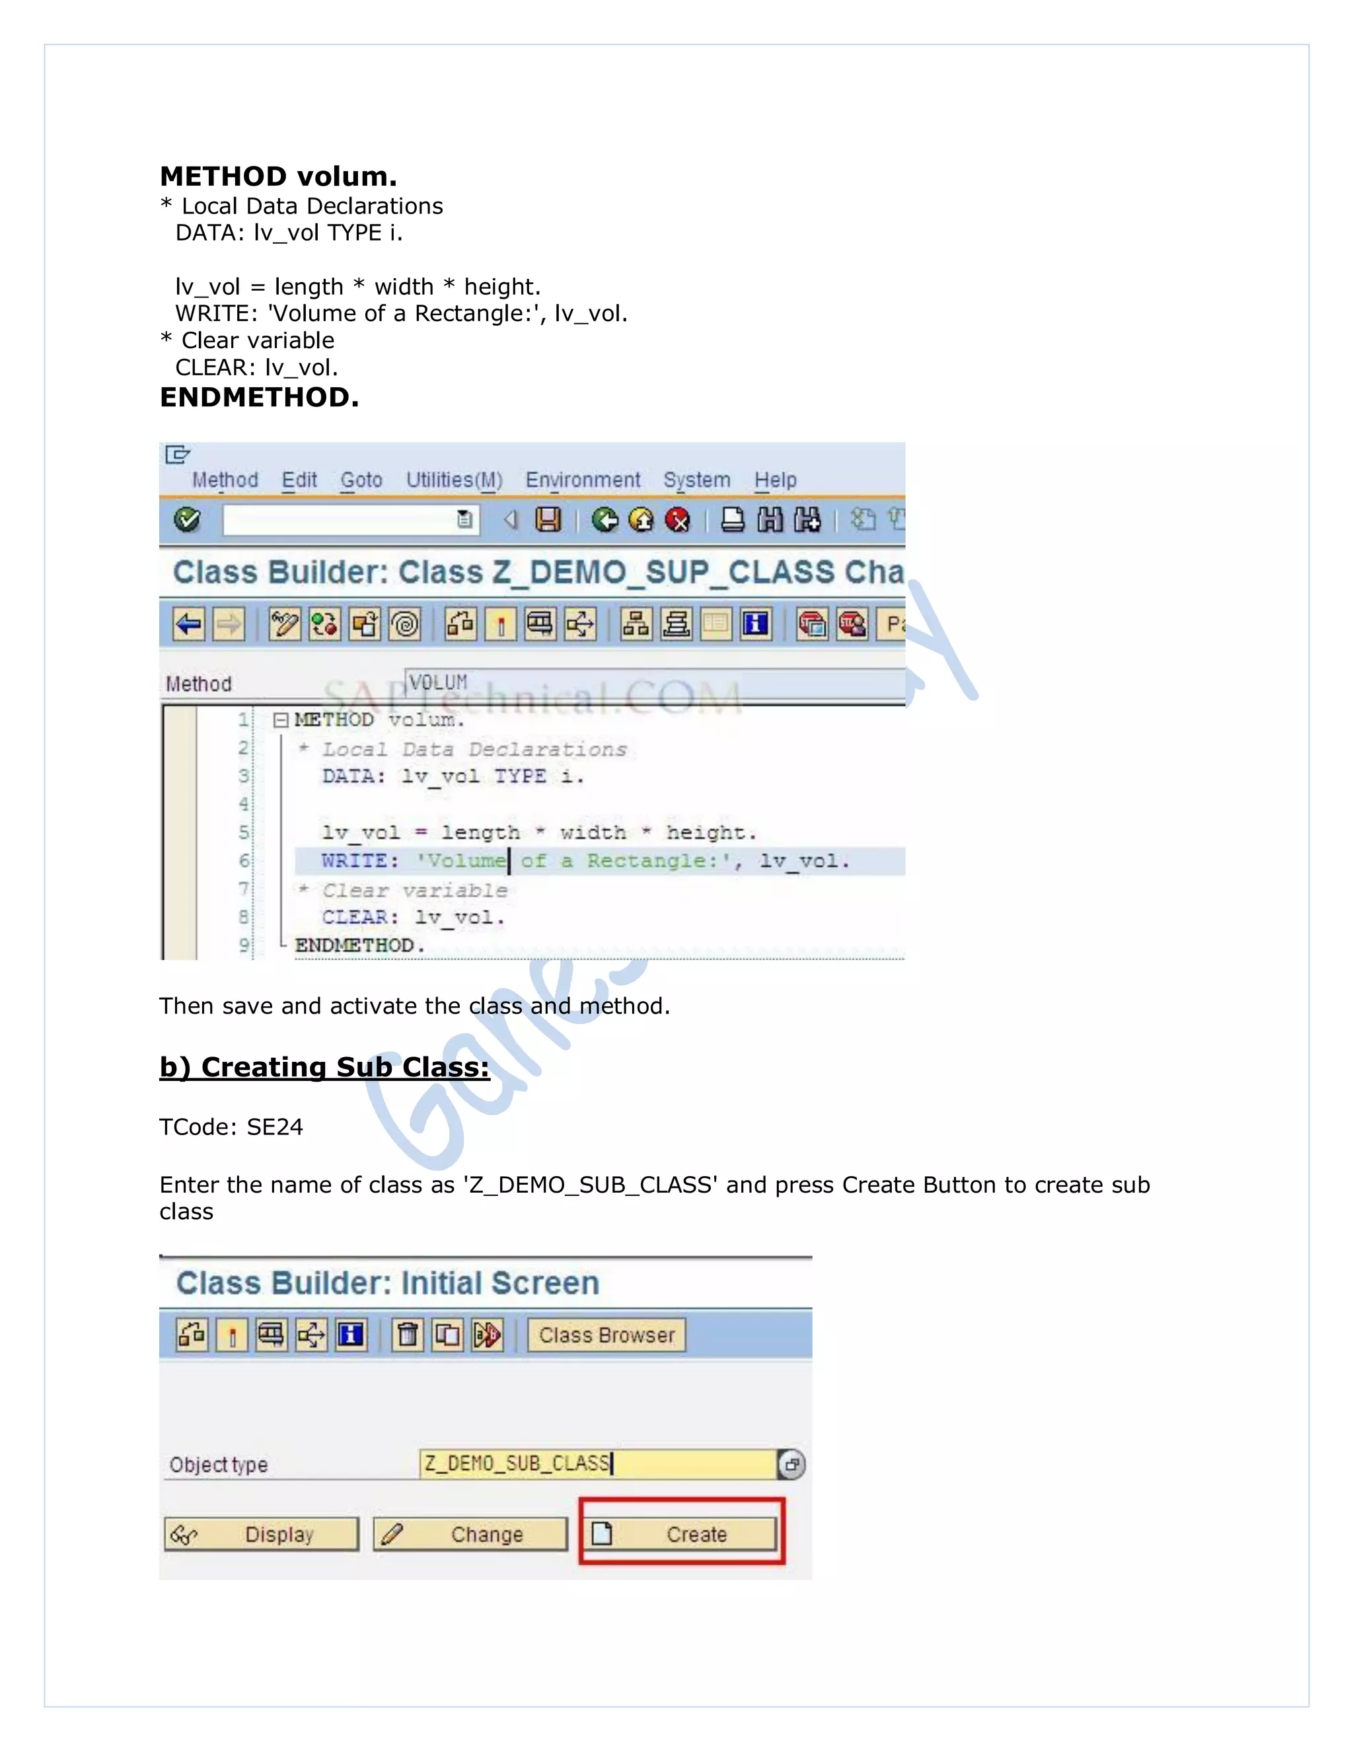1353x1751 pixels.
Task: Click Check icon on Initial Screen toolbar
Action: point(192,1335)
